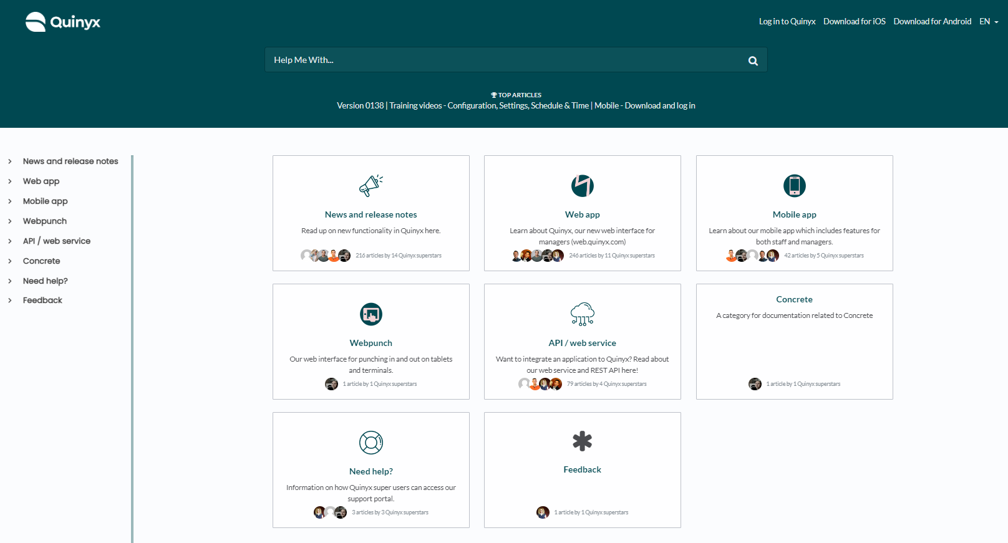The width and height of the screenshot is (1008, 543).
Task: Click '216 articles by 14 Quinyx superstars' text
Action: pyautogui.click(x=399, y=256)
